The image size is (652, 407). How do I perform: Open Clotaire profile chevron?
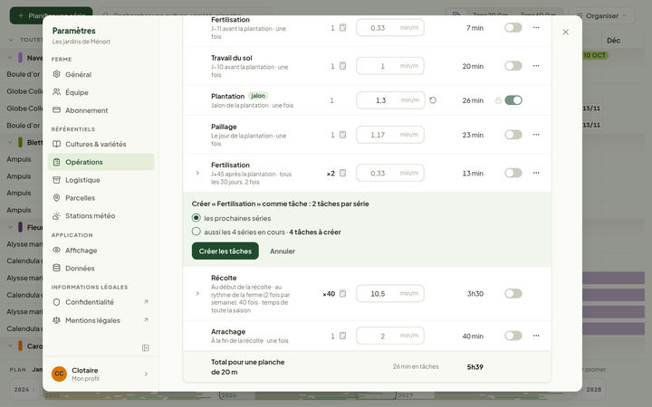[x=146, y=374]
